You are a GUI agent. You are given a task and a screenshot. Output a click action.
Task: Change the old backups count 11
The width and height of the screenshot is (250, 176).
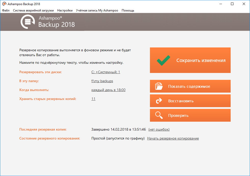(x=93, y=99)
